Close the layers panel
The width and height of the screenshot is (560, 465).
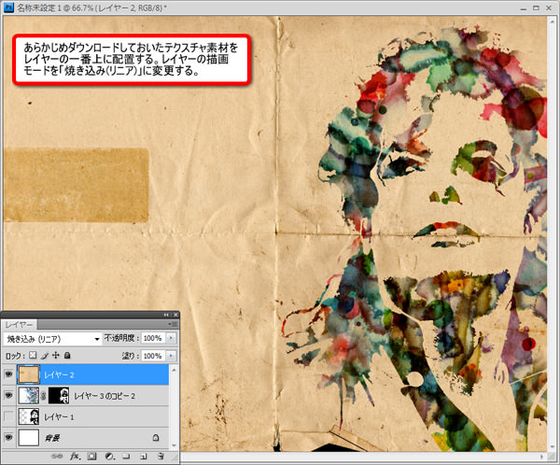[175, 315]
